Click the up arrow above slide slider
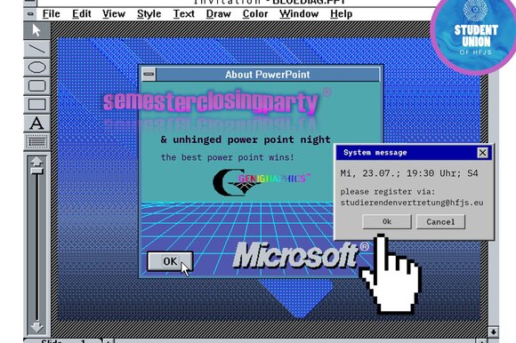The width and height of the screenshot is (516, 343). [36, 162]
